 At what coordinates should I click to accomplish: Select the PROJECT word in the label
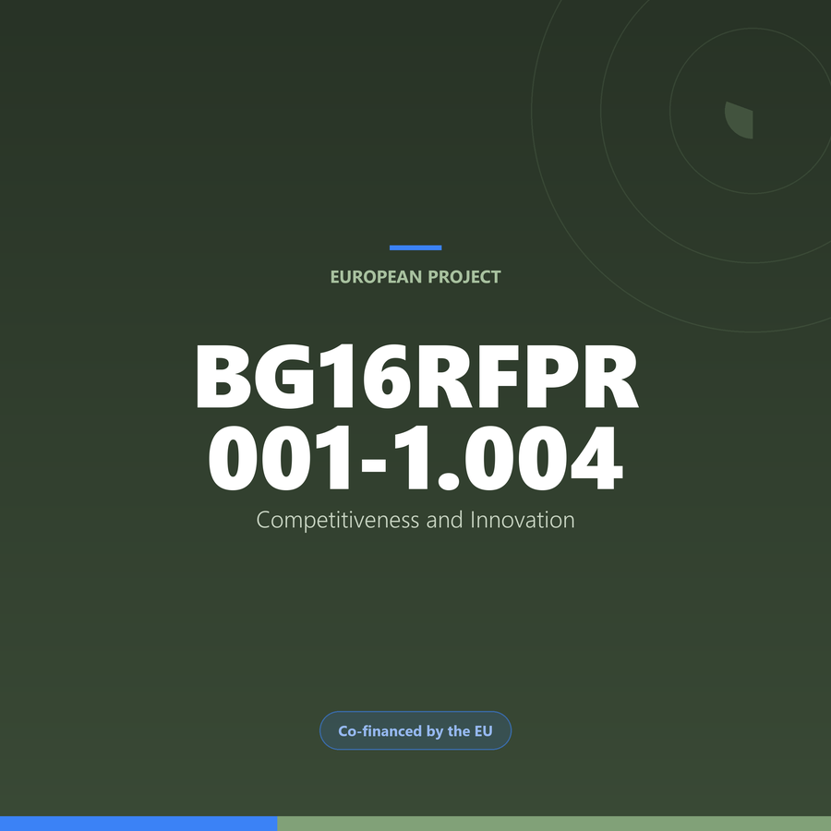click(464, 277)
